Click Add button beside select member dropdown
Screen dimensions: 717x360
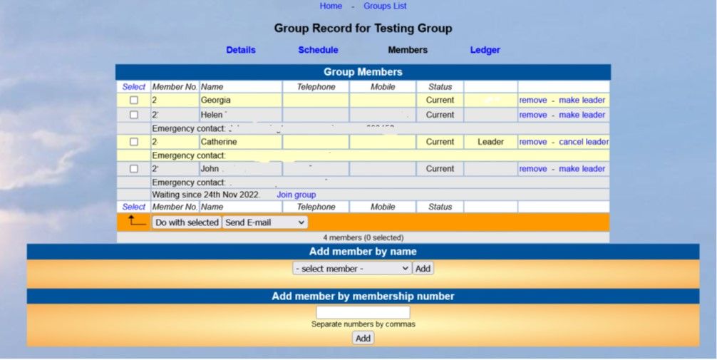tap(423, 269)
